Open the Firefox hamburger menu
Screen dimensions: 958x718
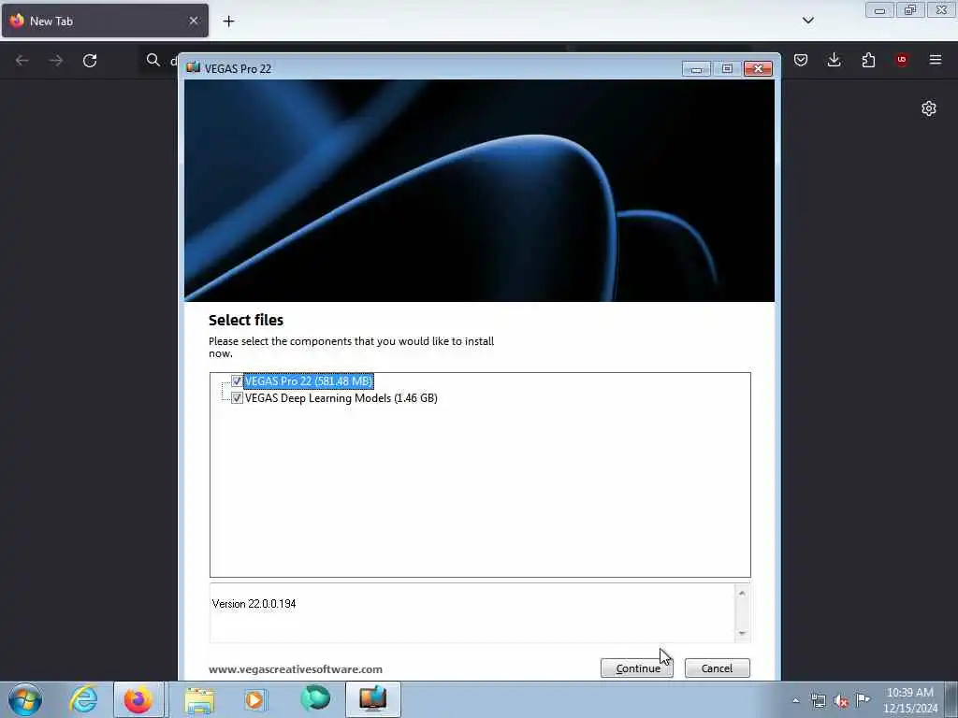936,60
